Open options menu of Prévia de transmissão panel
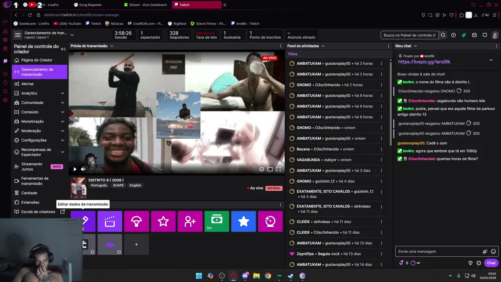The width and height of the screenshot is (501, 282). click(x=280, y=46)
